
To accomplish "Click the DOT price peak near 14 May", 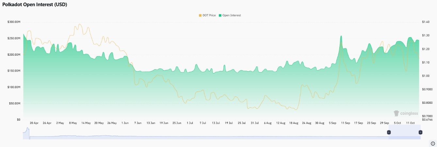I will [x=79, y=24].
